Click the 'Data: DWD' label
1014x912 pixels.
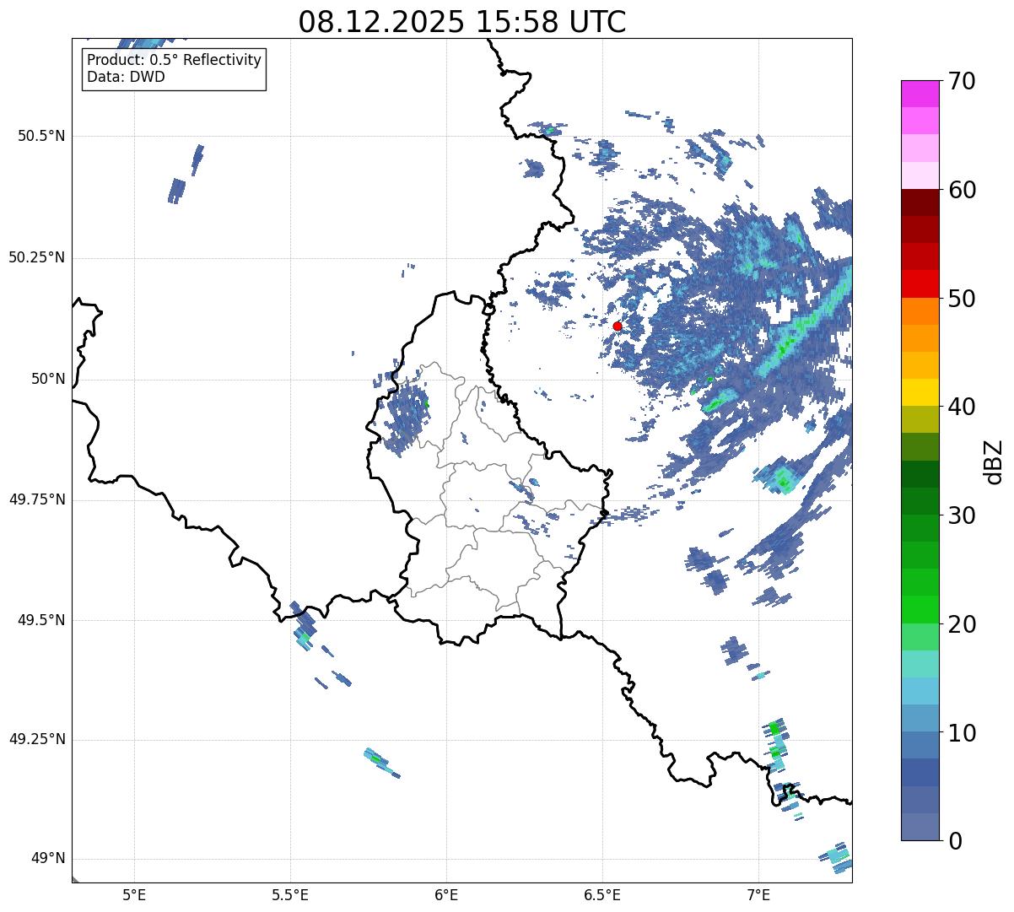pyautogui.click(x=127, y=77)
